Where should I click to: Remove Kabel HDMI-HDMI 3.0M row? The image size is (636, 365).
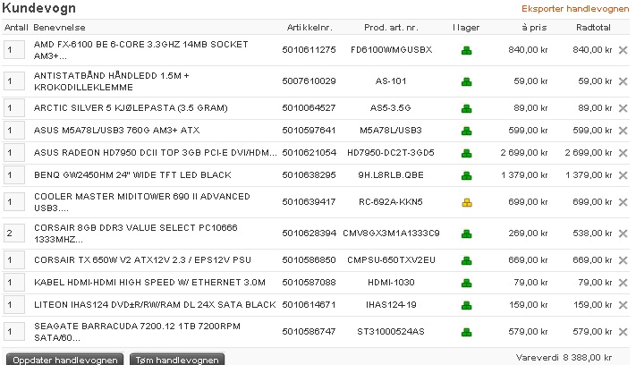[x=623, y=283]
